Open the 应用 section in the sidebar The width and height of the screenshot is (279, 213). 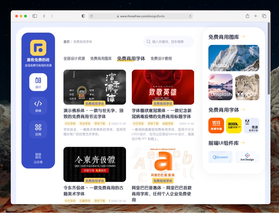38,129
